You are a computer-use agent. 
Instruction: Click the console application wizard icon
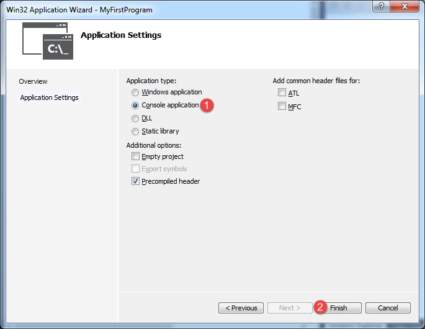click(x=48, y=41)
